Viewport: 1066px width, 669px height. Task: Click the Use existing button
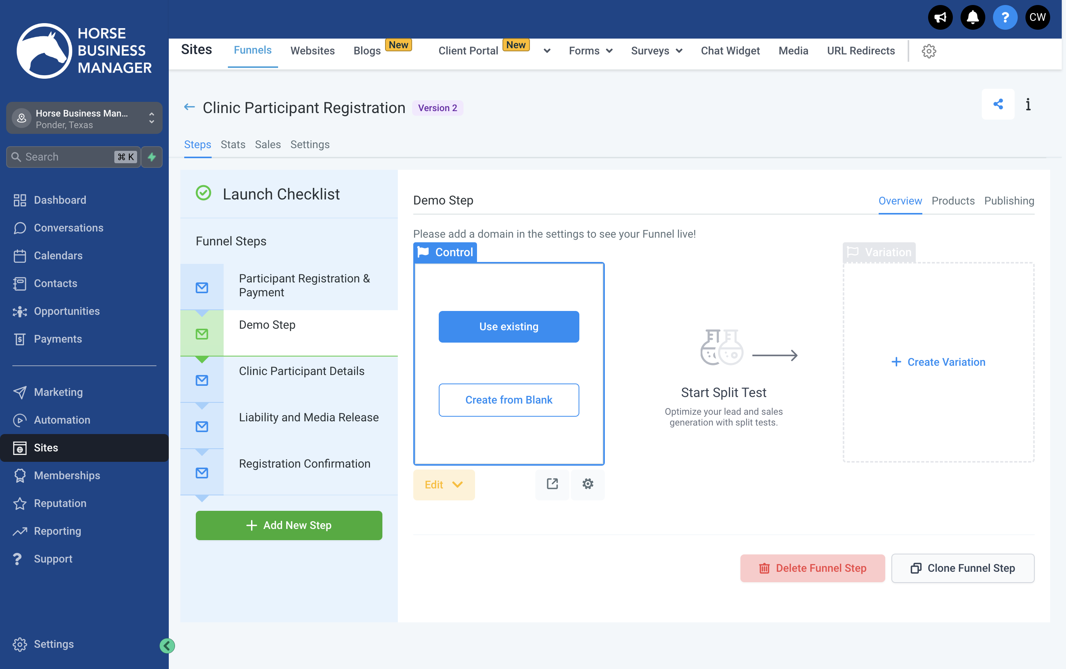tap(509, 326)
